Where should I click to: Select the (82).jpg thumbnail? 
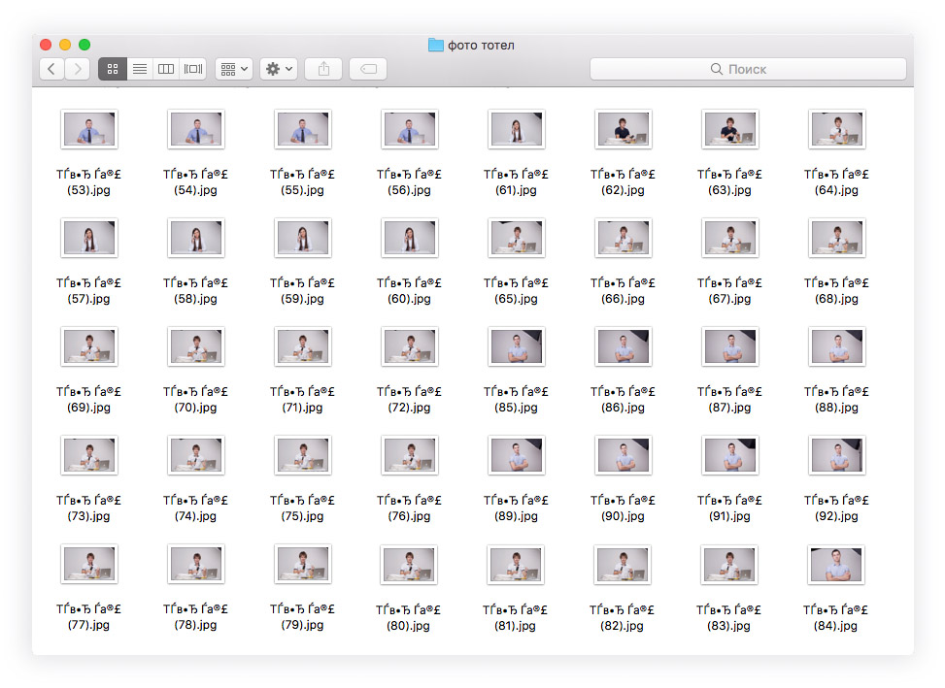(622, 565)
